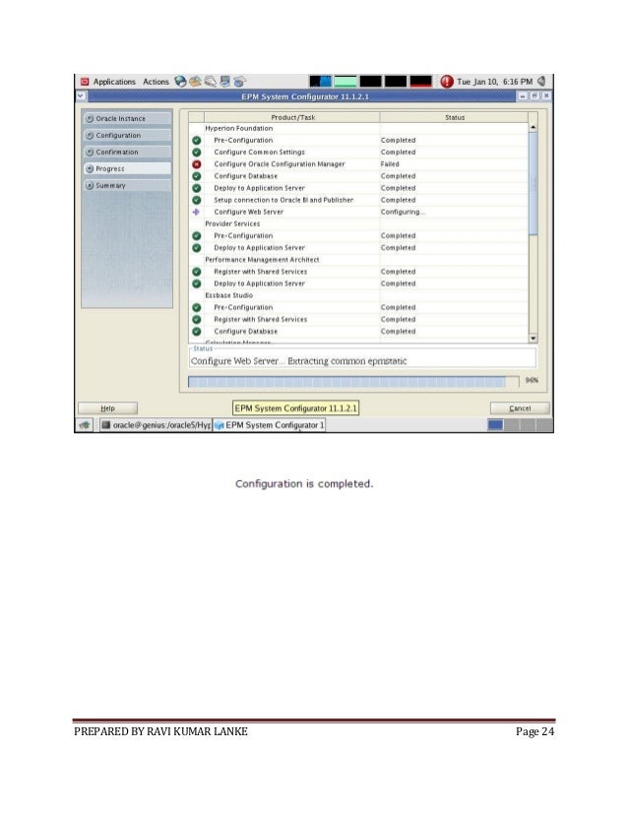628x813 pixels.
Task: Select the Progress step
Action: click(x=127, y=168)
